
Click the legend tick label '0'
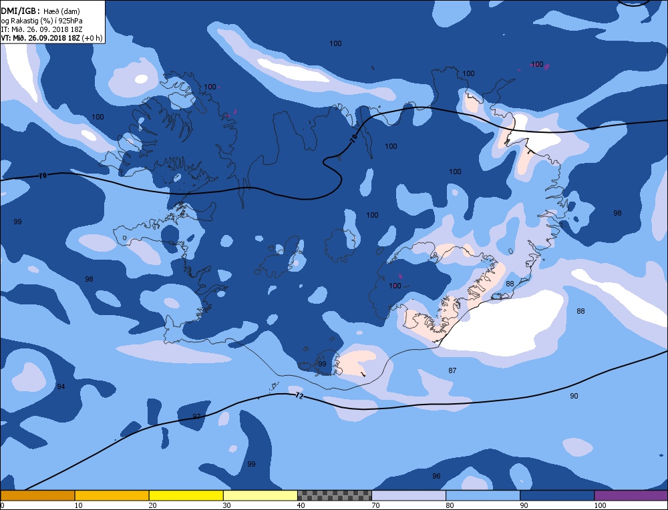3,506
